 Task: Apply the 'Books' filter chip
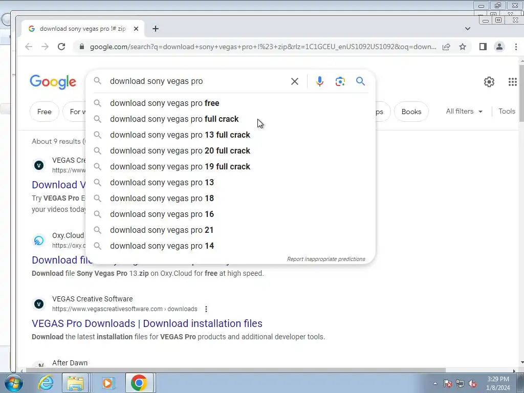[411, 112]
